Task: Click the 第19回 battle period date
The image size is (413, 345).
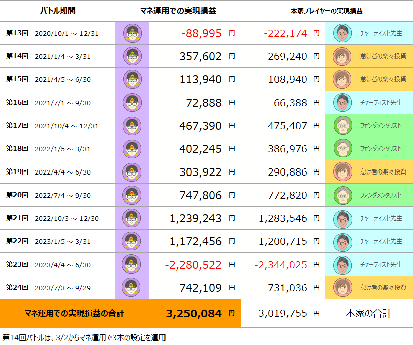Action: click(x=63, y=172)
